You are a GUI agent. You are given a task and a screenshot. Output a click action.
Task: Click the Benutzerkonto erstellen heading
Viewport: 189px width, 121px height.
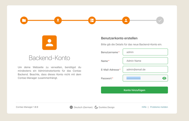[x=119, y=38]
